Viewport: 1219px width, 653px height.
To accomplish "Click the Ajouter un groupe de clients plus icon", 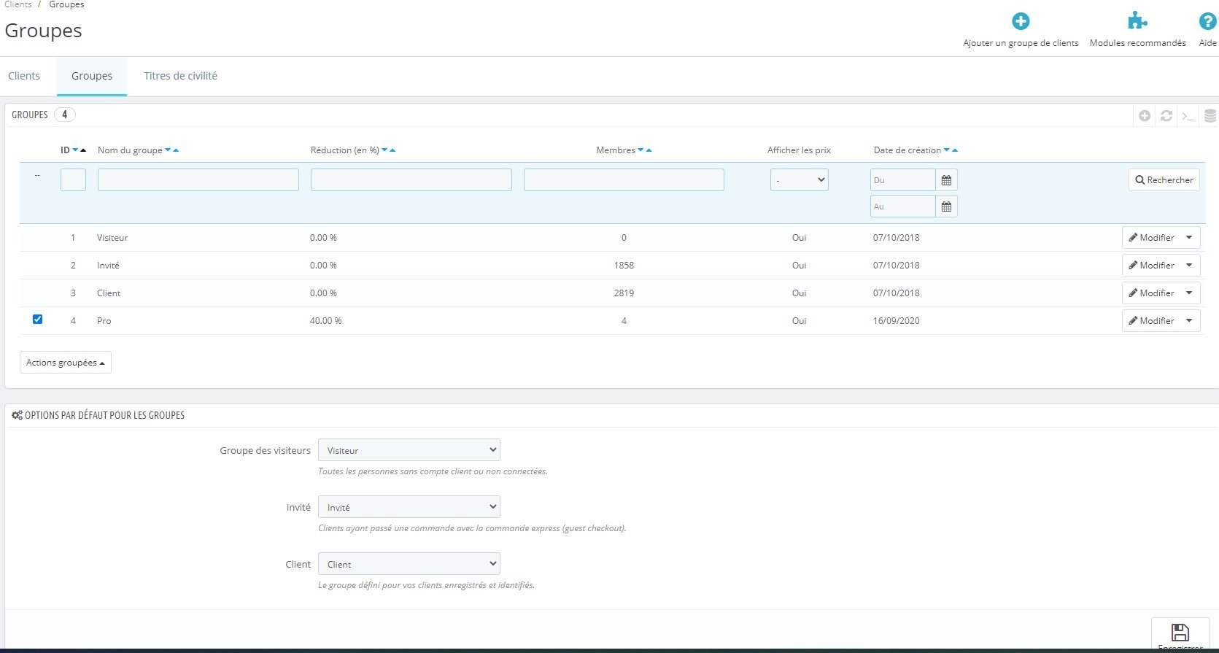I will tap(1021, 21).
